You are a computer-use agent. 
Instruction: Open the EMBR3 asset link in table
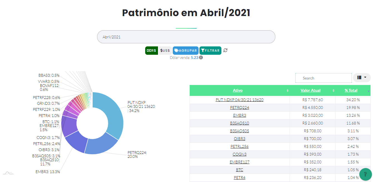(239, 115)
